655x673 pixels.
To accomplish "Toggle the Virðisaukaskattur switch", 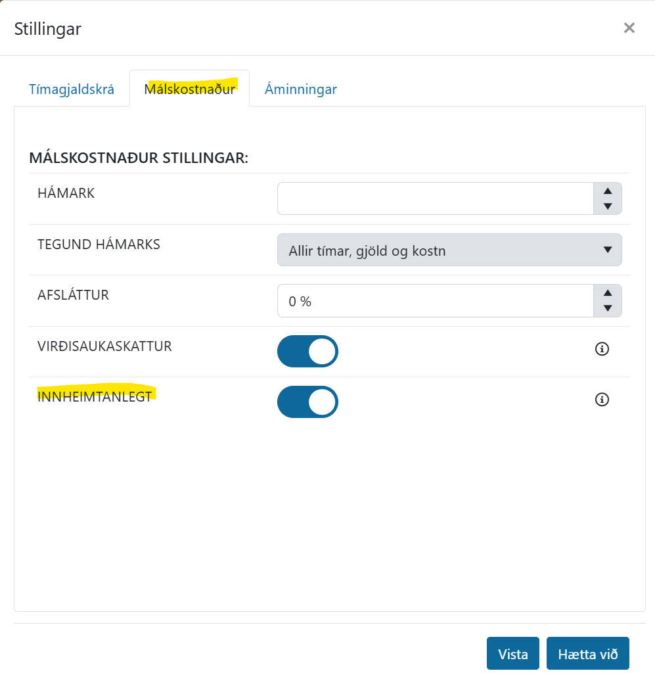I will click(x=307, y=351).
